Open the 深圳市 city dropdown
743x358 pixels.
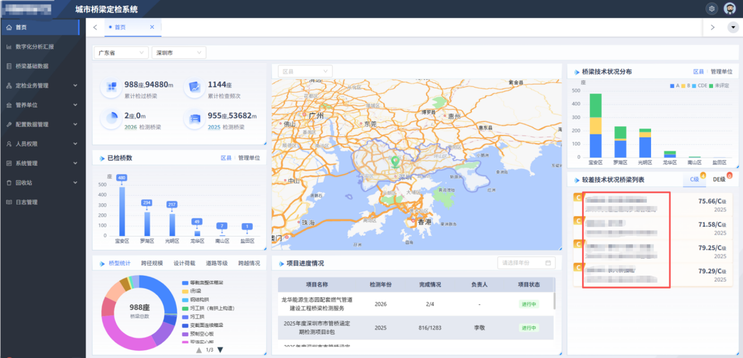coord(178,53)
